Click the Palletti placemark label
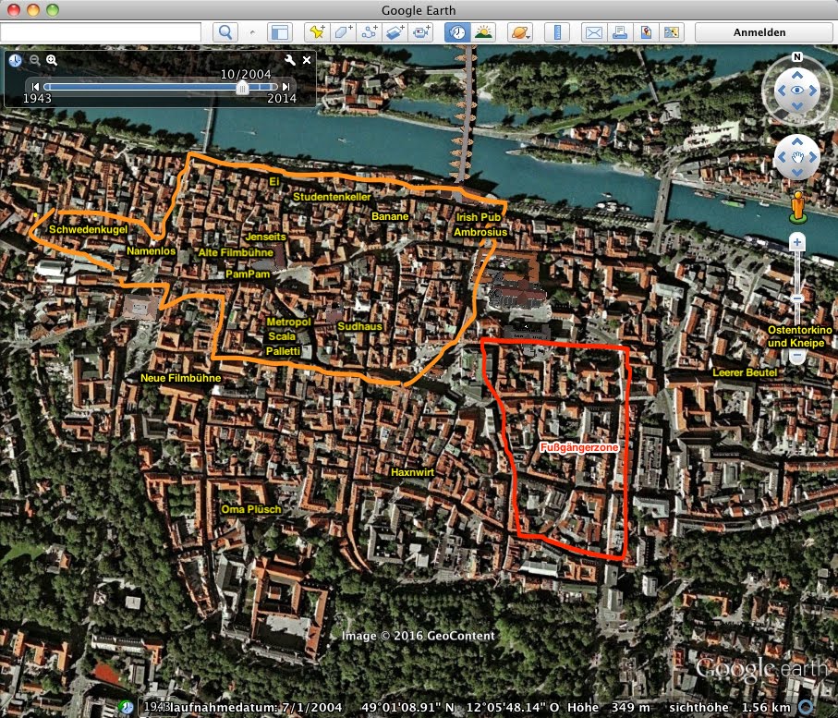This screenshot has width=838, height=718. pos(284,351)
